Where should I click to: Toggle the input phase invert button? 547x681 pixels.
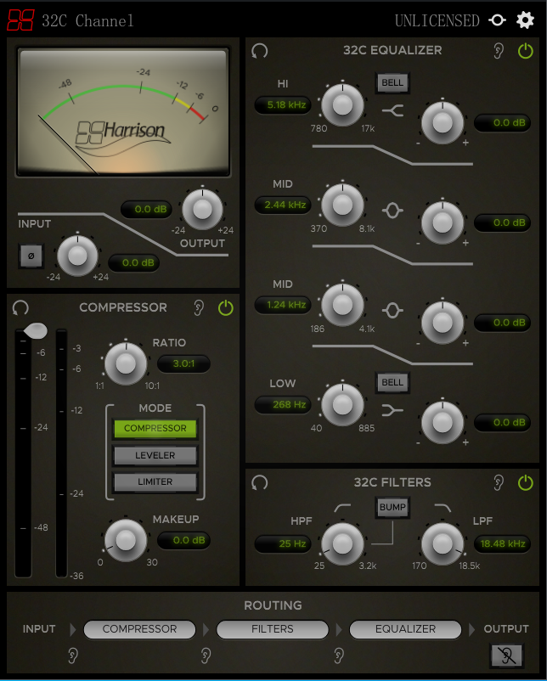tap(31, 256)
